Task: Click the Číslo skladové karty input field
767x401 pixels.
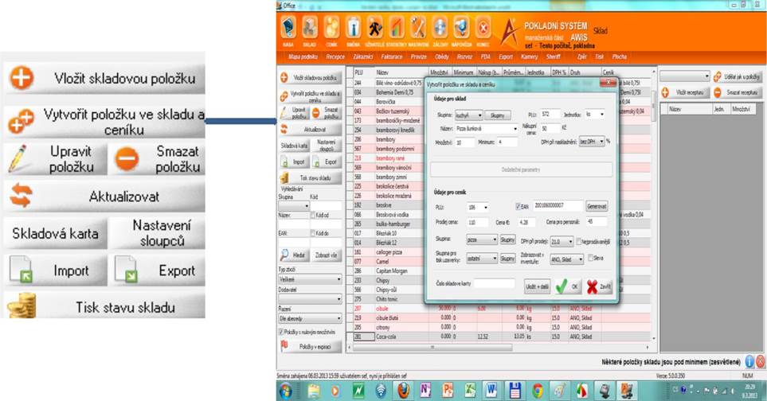Action: pyautogui.click(x=494, y=283)
